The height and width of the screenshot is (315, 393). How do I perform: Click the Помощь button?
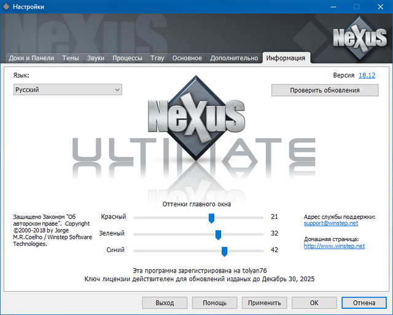point(214,303)
